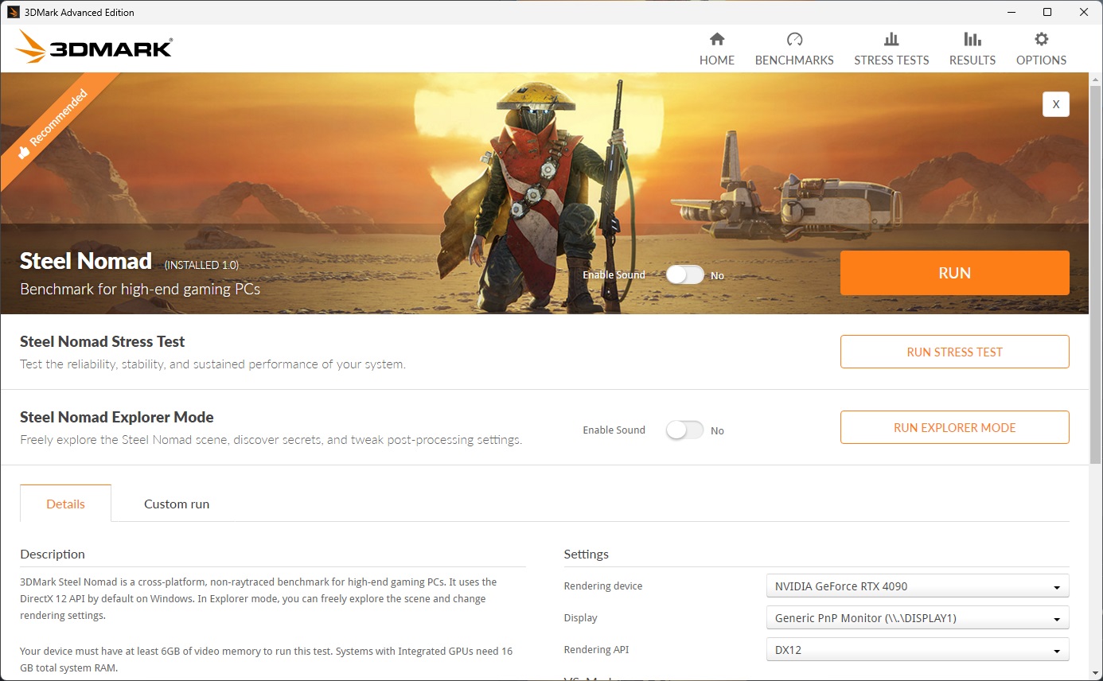Click the 3DMark title bar app icon
The width and height of the screenshot is (1103, 681).
(x=14, y=12)
